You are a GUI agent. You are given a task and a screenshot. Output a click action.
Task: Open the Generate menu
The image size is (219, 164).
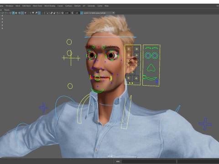tap(91, 6)
